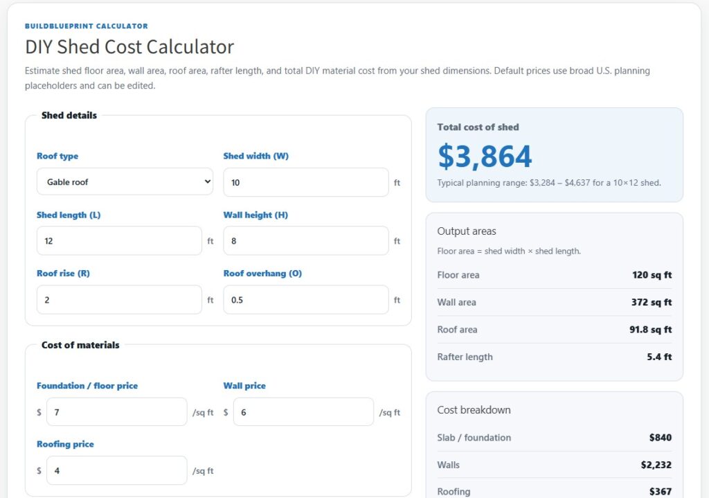Click the 'Cost of materials' section heading

[80, 345]
